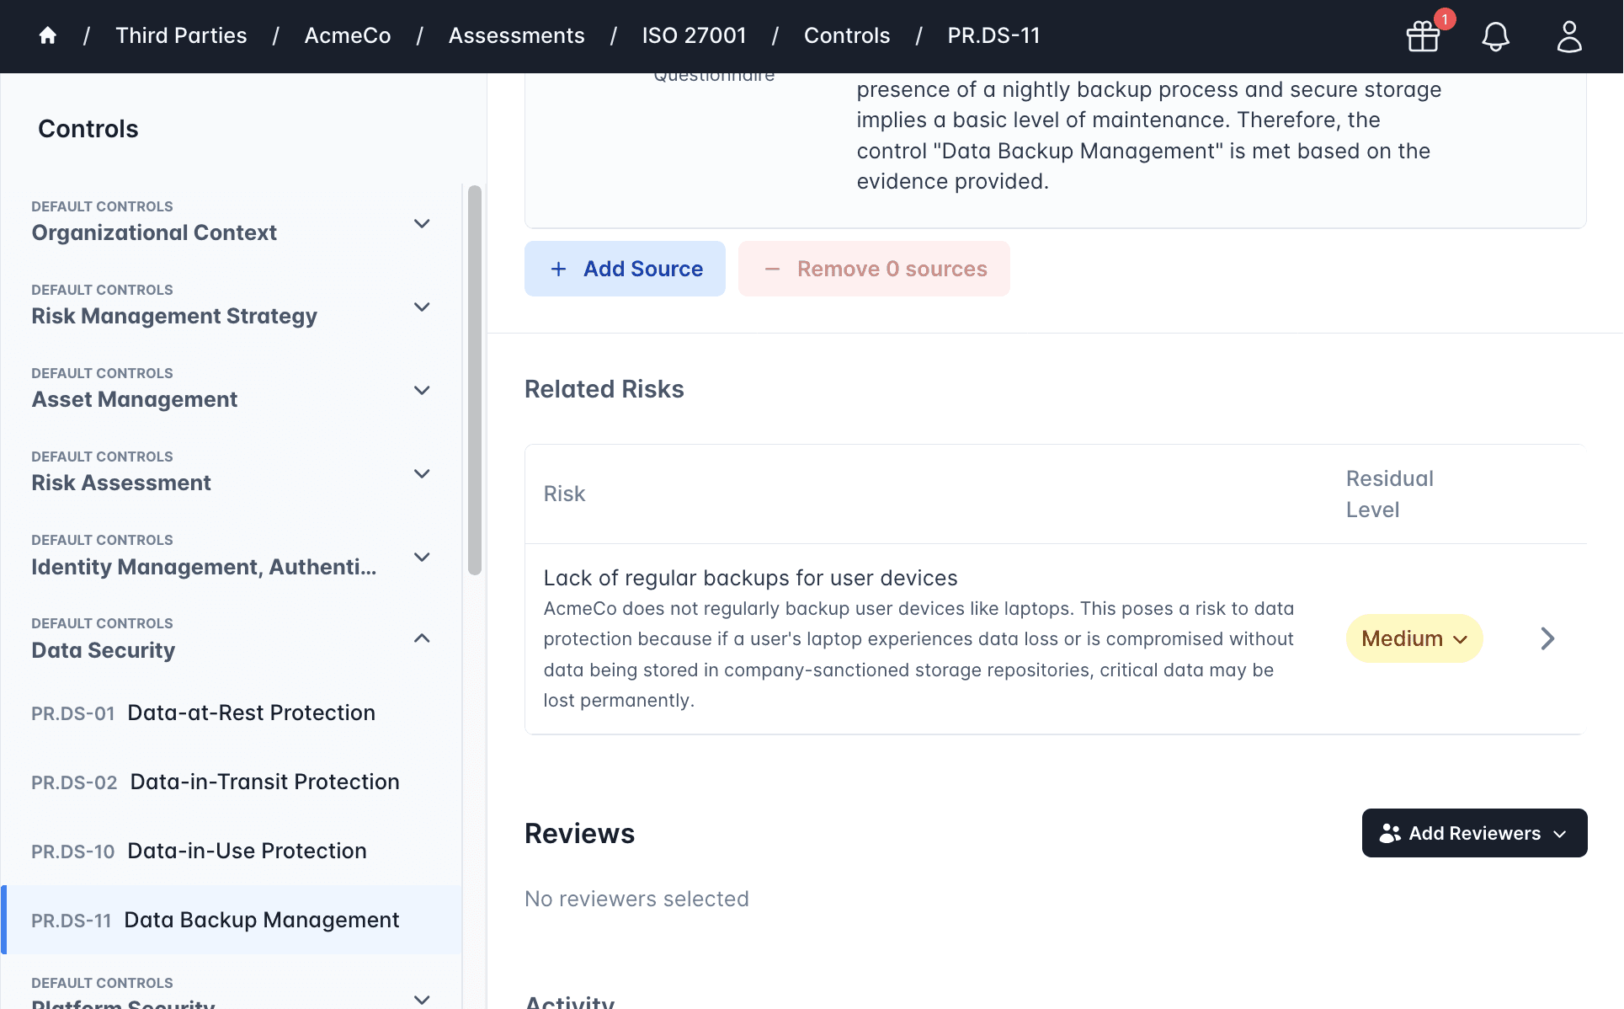Expand the Asset Management section
Image resolution: width=1624 pixels, height=1009 pixels.
click(422, 390)
